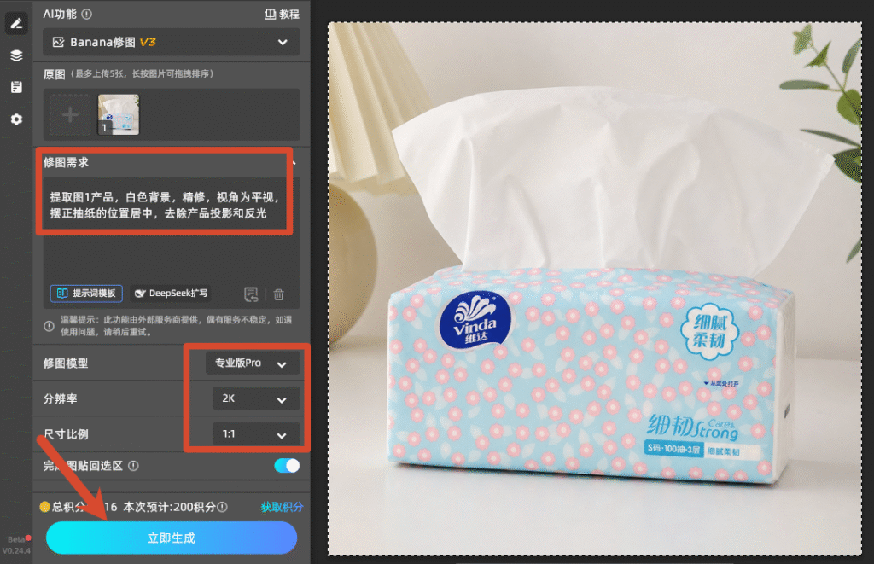Open the 教程 tutorial link
The width and height of the screenshot is (874, 564).
pyautogui.click(x=282, y=14)
